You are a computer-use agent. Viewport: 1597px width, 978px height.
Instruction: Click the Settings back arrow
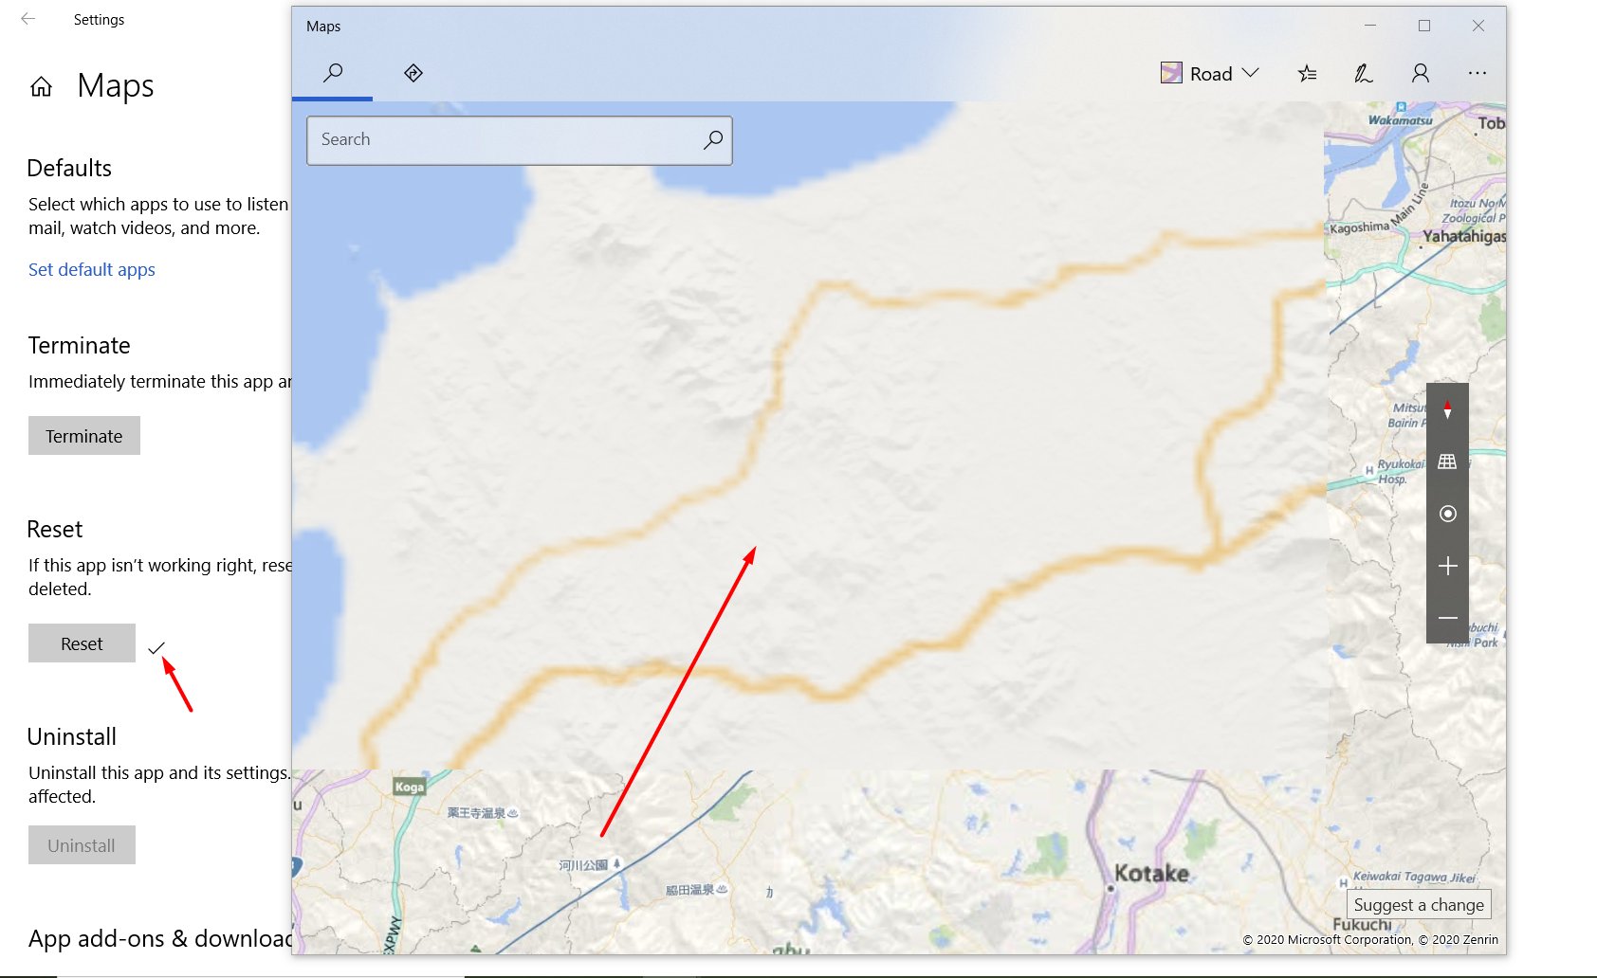(x=28, y=19)
